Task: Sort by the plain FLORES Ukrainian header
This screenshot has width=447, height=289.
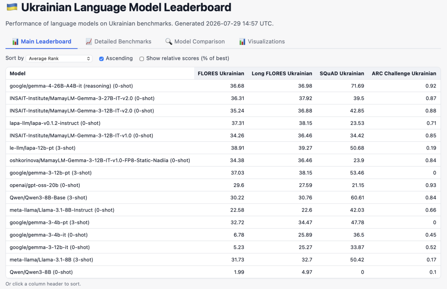Action: [x=221, y=73]
